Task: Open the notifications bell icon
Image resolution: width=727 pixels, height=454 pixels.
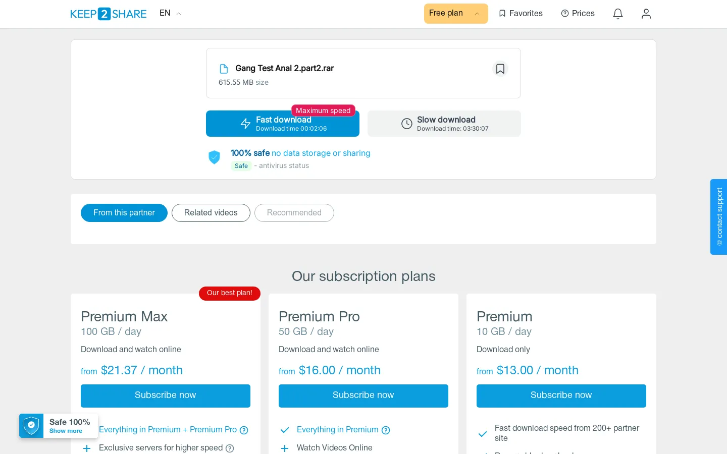Action: pyautogui.click(x=618, y=14)
